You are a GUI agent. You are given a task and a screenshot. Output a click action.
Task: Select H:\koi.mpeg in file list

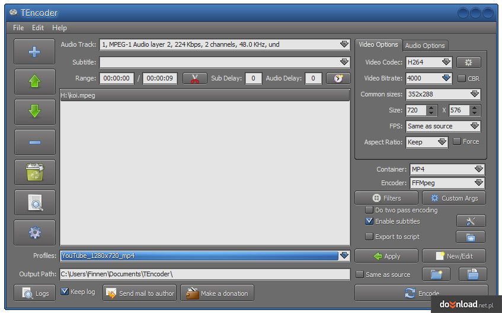[205, 95]
